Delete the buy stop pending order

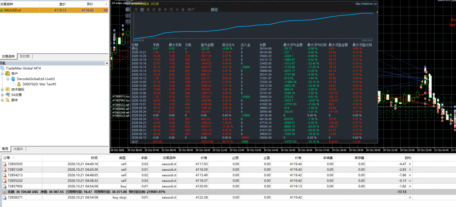tap(410, 197)
